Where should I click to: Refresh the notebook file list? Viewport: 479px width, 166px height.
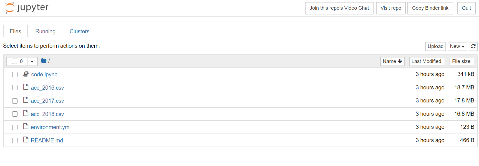473,46
